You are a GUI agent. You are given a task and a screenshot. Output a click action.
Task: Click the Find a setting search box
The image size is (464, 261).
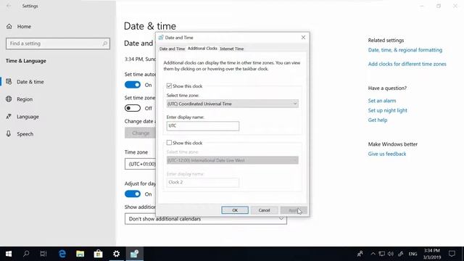point(58,43)
